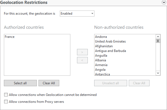Click the Select all button
This screenshot has width=167, height=110.
(20, 83)
